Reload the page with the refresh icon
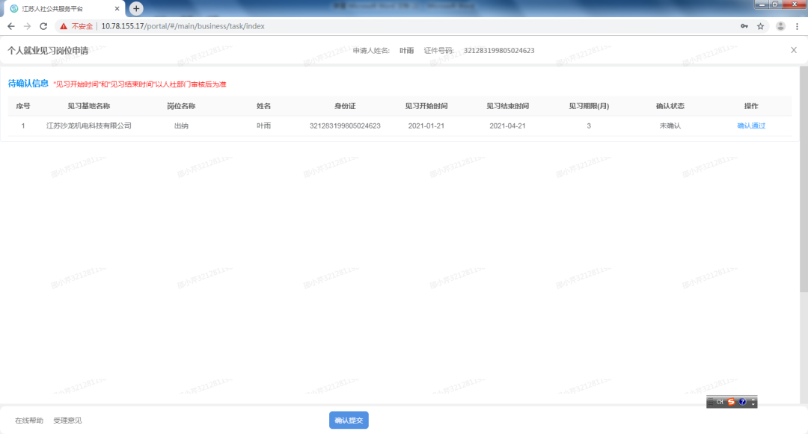Screen dimensions: 808x434 43,26
